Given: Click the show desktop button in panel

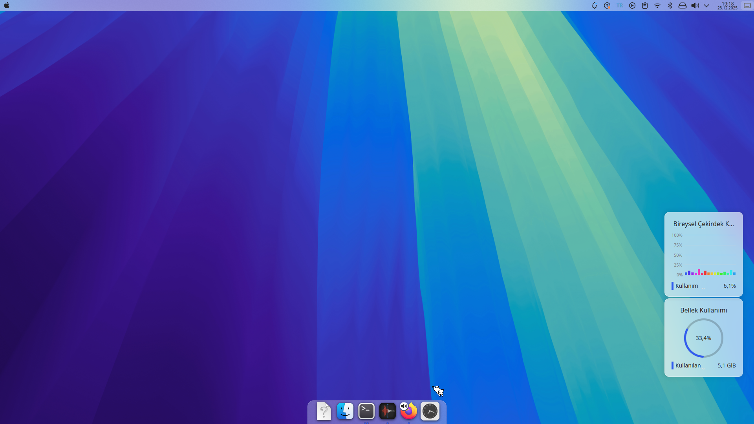Looking at the screenshot, I should coord(747,5).
